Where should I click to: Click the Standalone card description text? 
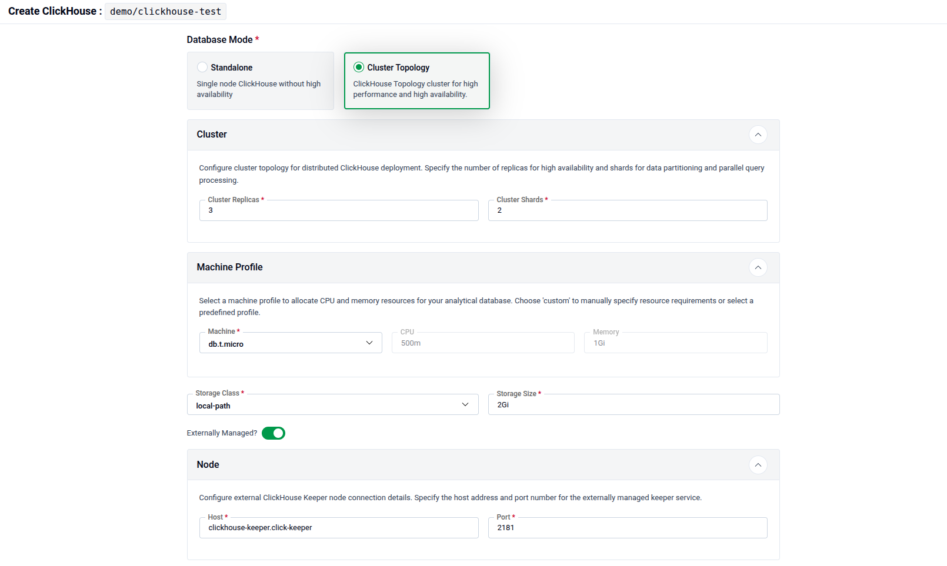(x=259, y=89)
